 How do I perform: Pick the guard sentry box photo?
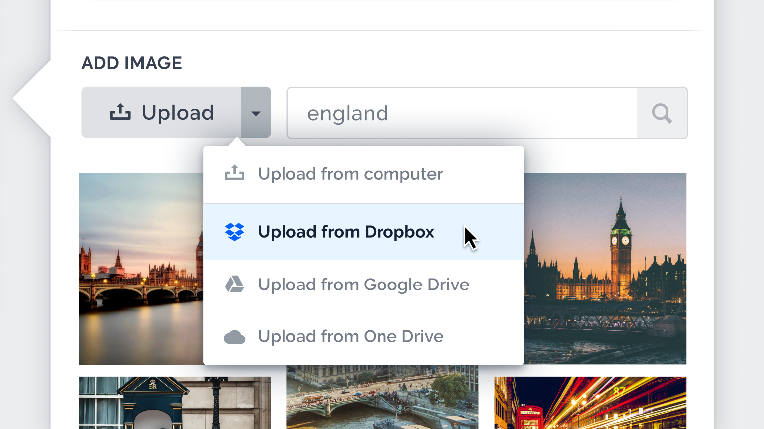coord(174,403)
